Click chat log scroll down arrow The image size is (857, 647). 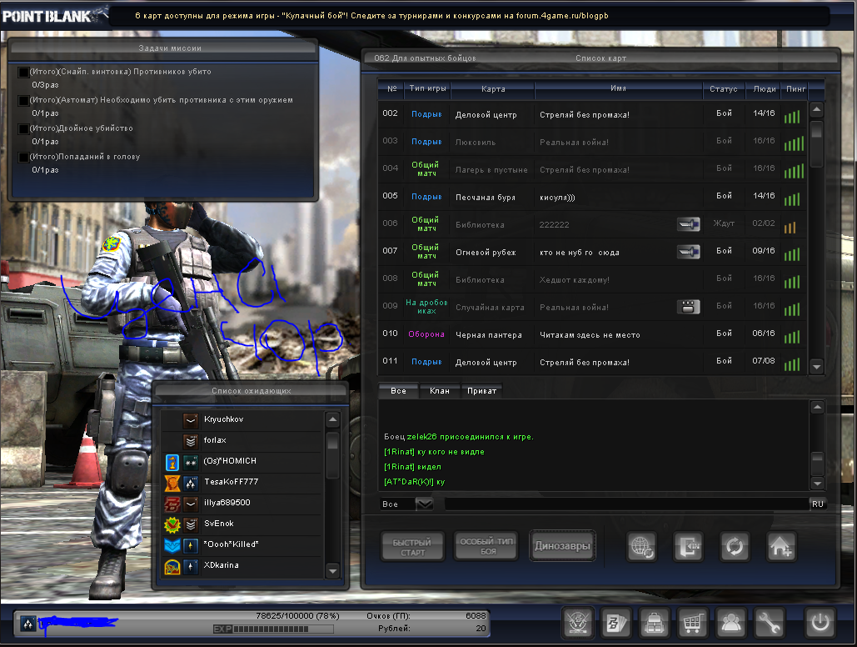[817, 483]
